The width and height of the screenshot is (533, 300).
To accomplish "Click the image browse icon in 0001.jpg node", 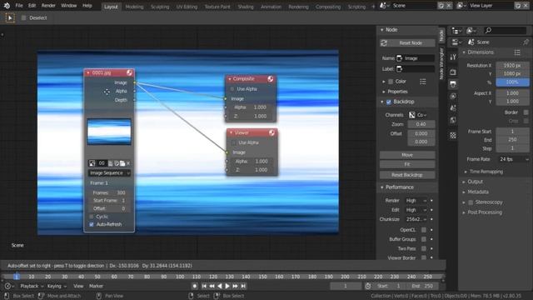I will click(x=92, y=163).
